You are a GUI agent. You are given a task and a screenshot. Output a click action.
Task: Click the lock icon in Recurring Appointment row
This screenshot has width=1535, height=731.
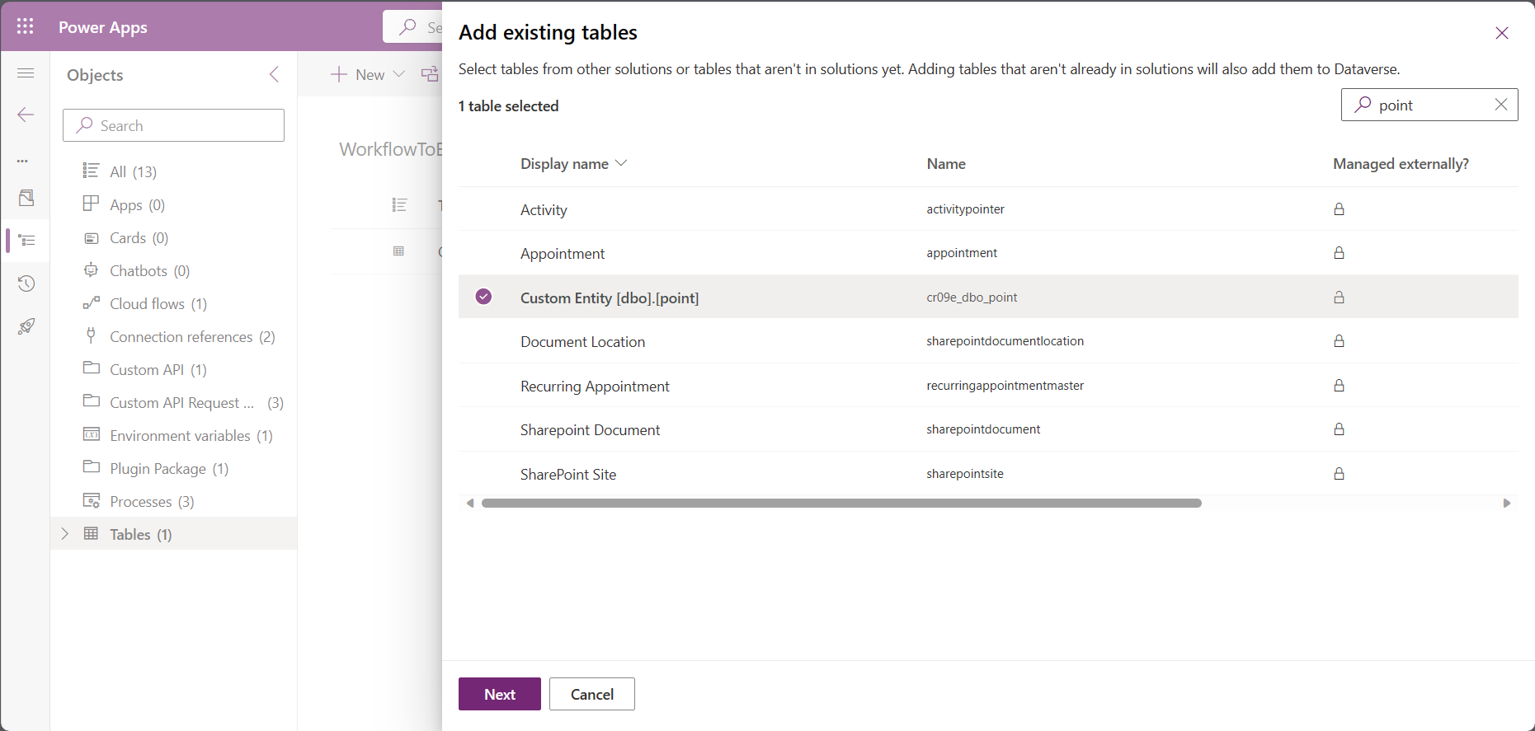click(1339, 386)
